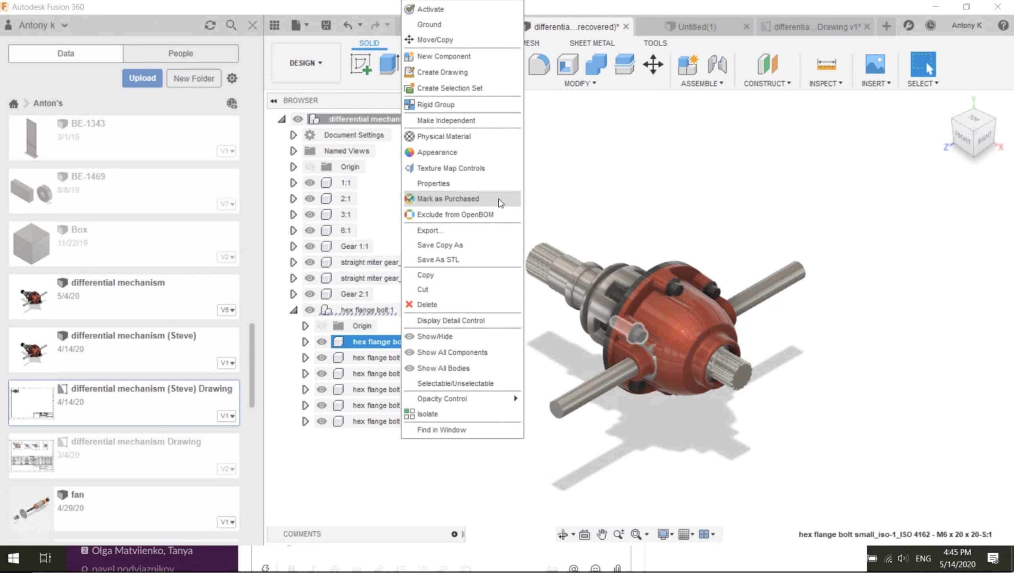Click the Upload button in data panel
This screenshot has height=573, width=1014.
click(x=142, y=78)
